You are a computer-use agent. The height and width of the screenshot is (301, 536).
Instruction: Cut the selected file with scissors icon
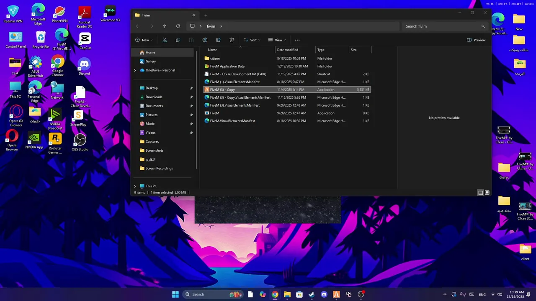tap(165, 40)
